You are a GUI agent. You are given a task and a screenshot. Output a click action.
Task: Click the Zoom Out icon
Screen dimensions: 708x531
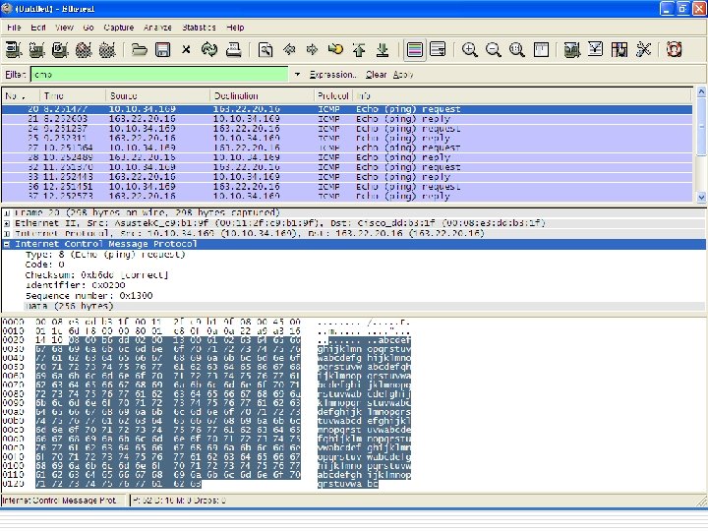(493, 49)
